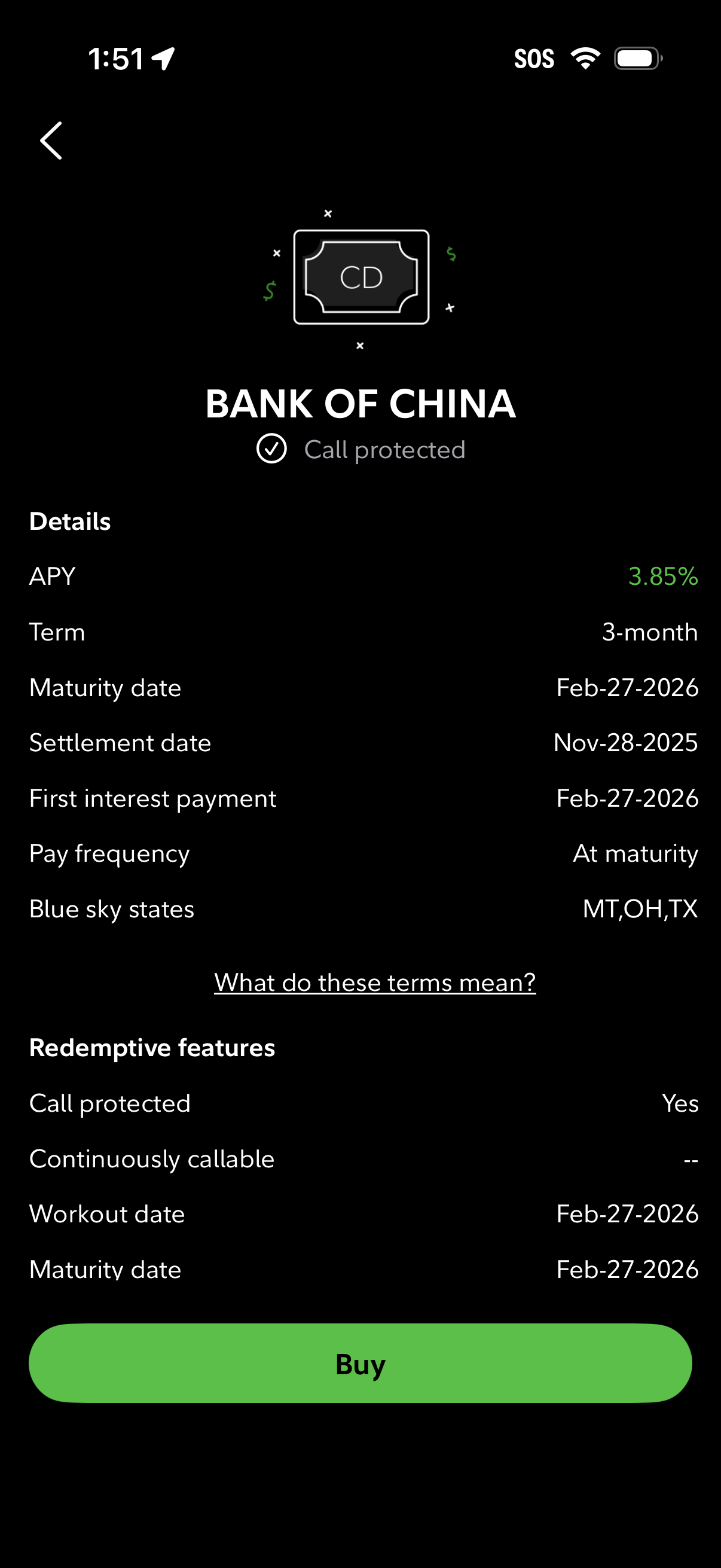Tap the Settlement date Nov-28-2025 value
This screenshot has height=1568, width=721.
(x=625, y=743)
